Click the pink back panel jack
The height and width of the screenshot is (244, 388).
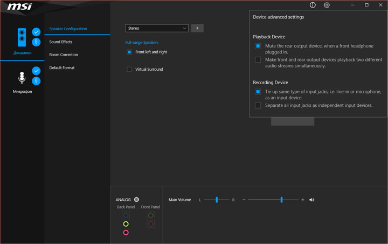pyautogui.click(x=126, y=233)
